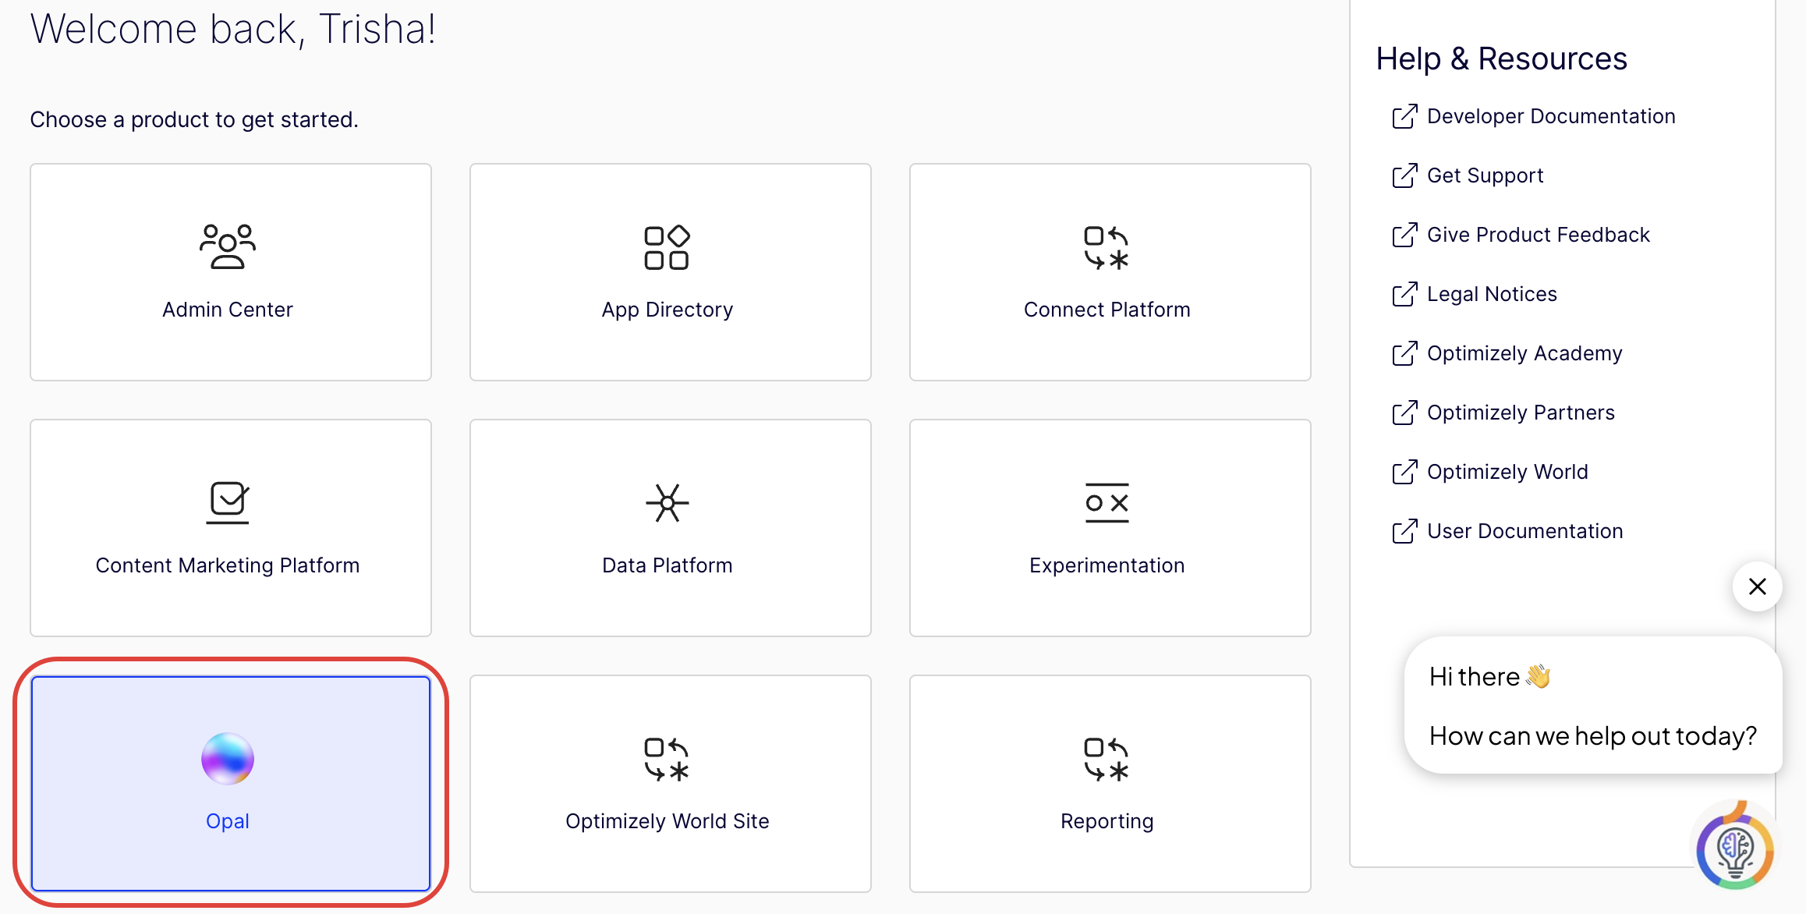
Task: Click the App Directory grid icon
Action: (x=667, y=248)
